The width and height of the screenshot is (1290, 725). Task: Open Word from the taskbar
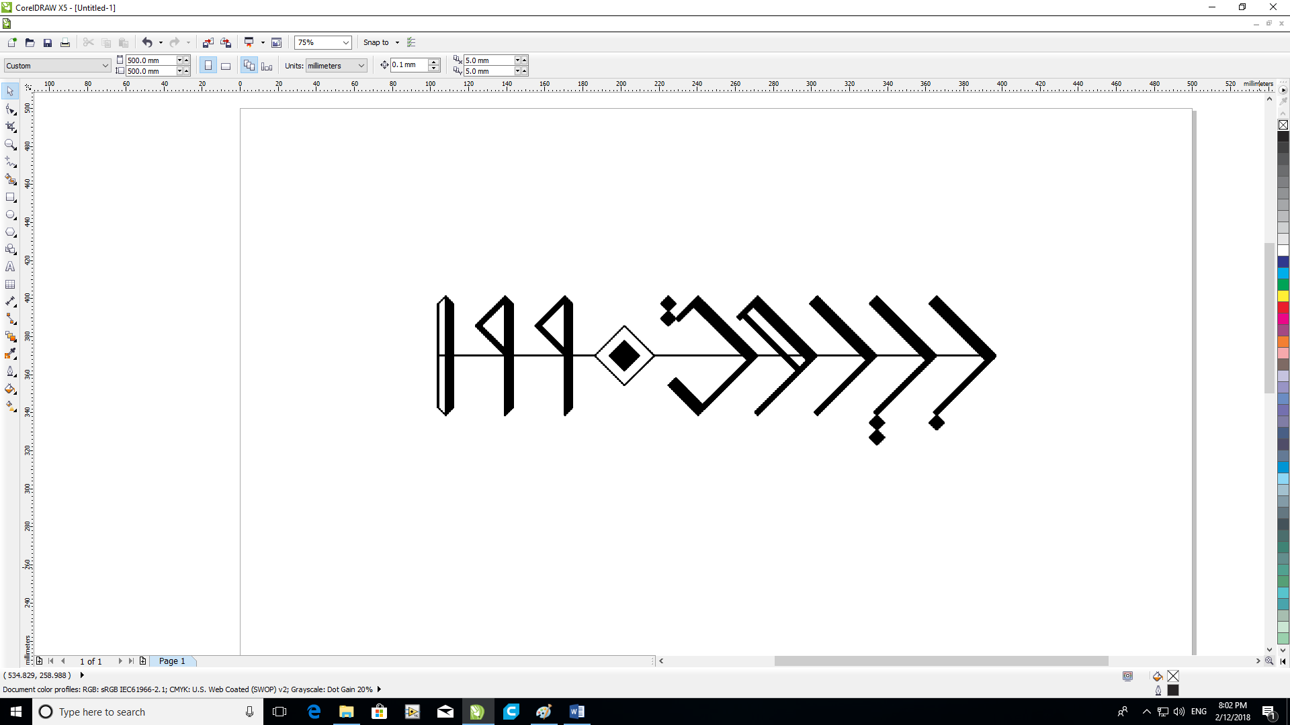pyautogui.click(x=576, y=712)
